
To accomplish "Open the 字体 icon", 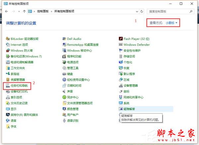I will (8, 127).
